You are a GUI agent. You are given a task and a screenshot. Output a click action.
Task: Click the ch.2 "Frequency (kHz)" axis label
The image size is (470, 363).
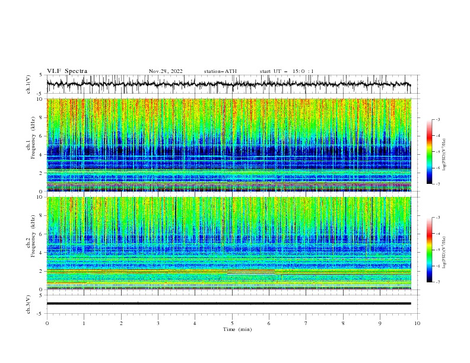point(33,236)
